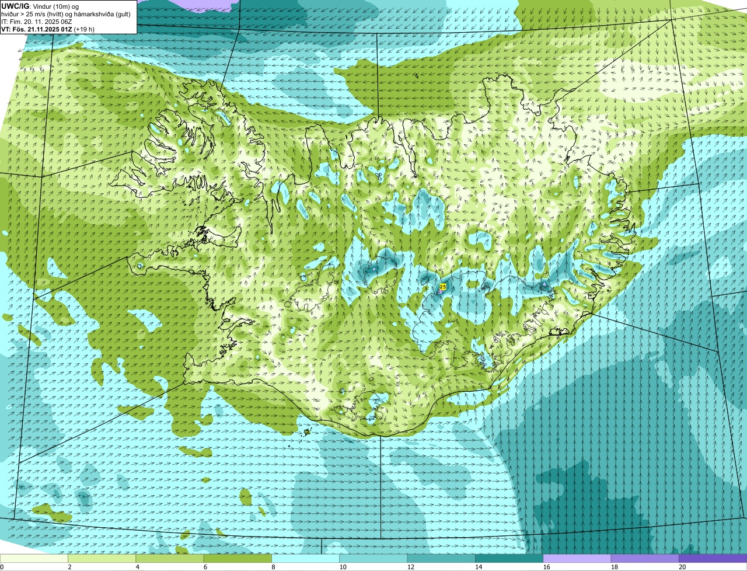
Task: Click the scale label '4'
Action: pyautogui.click(x=138, y=567)
